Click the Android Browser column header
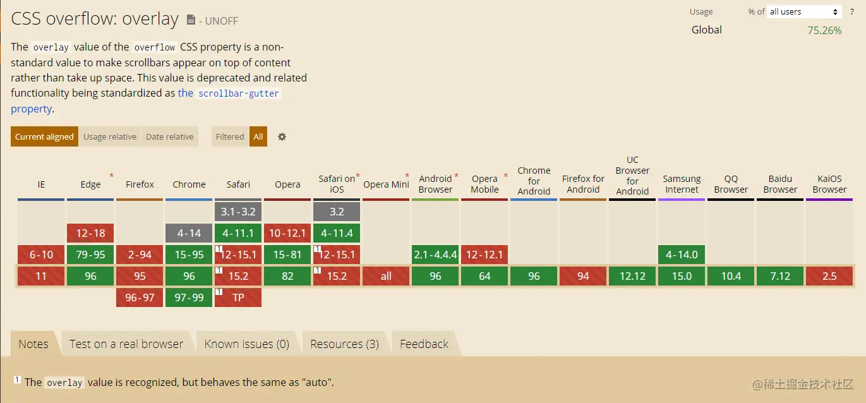Viewport: 866px width, 403px height. point(435,184)
